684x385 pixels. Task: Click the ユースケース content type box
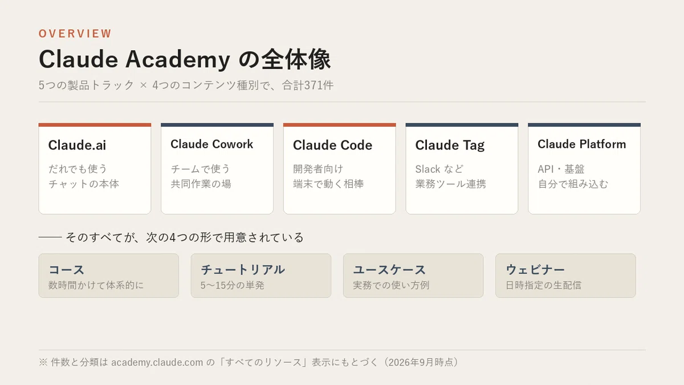tap(413, 275)
